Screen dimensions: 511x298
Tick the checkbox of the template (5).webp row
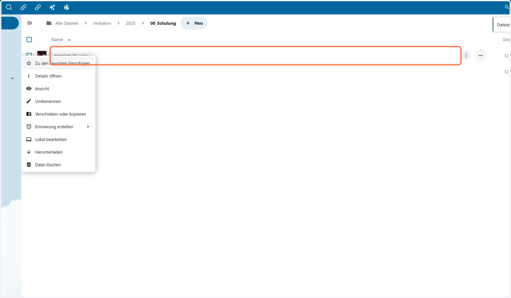coord(29,54)
